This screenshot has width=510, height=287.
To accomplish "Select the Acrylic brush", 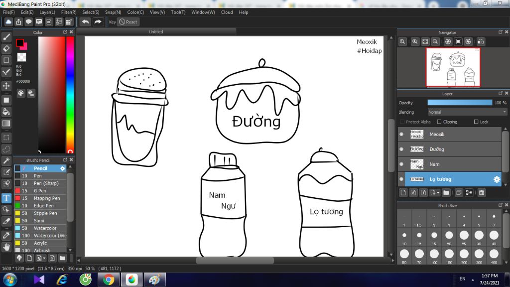I will 40,243.
